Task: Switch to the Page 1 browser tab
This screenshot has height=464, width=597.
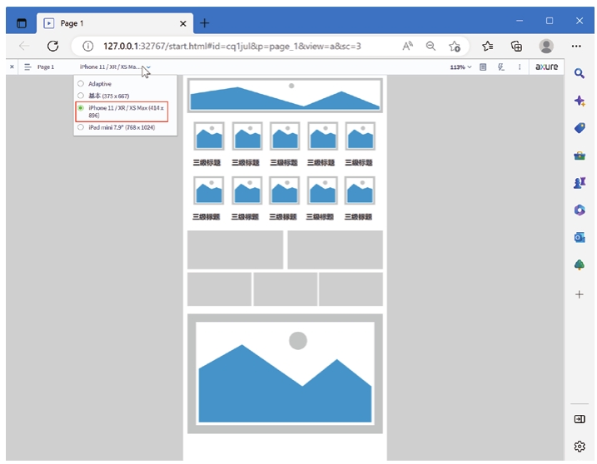Action: click(115, 23)
